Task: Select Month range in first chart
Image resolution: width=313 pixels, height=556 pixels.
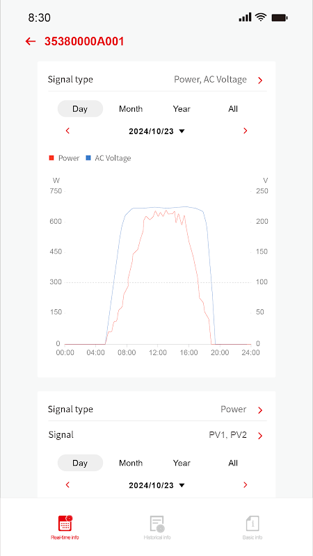Action: 131,108
